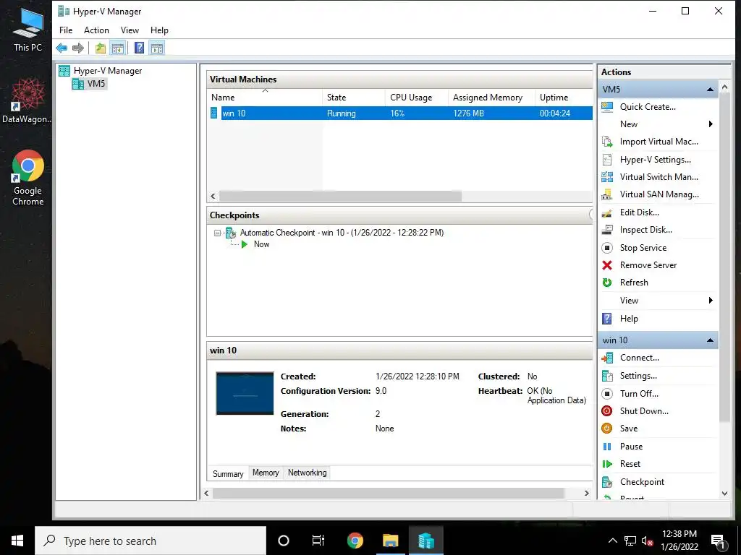741x555 pixels.
Task: Expand the View submenu arrow in Actions
Action: (x=711, y=301)
